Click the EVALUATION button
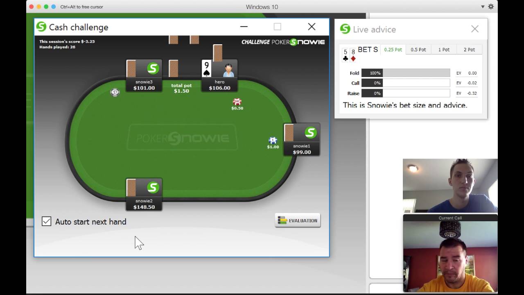This screenshot has width=524, height=295. [298, 220]
